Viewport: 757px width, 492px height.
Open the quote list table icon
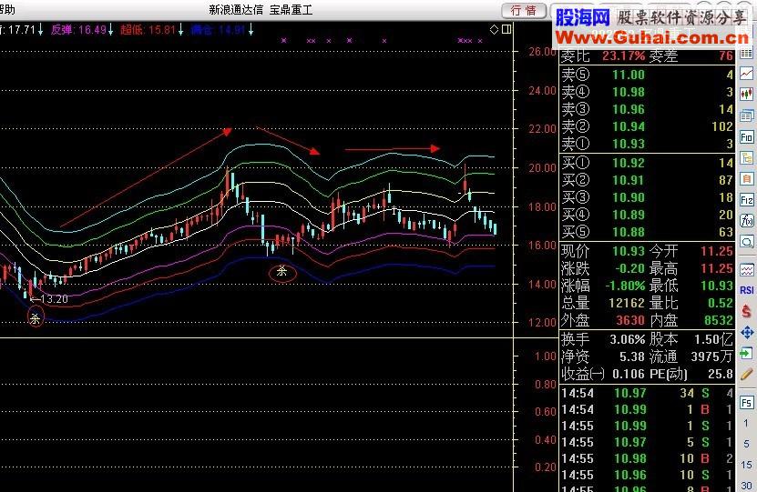click(746, 53)
